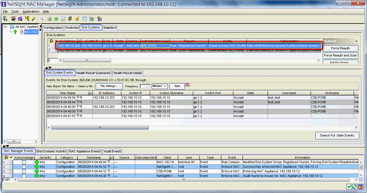Screen dimensions: 367x193
Task: Click the green refresh icon at bottom right
Action: pyautogui.click(x=355, y=187)
